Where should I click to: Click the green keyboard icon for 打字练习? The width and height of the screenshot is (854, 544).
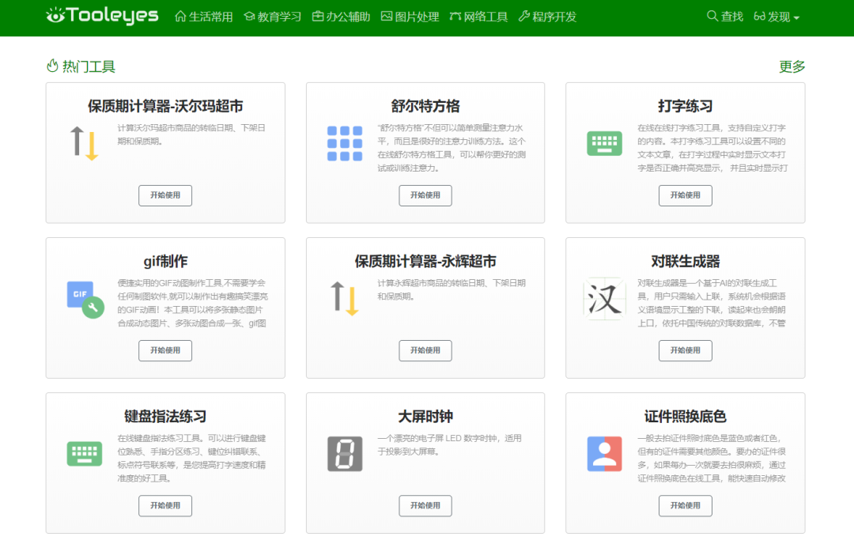[x=604, y=143]
